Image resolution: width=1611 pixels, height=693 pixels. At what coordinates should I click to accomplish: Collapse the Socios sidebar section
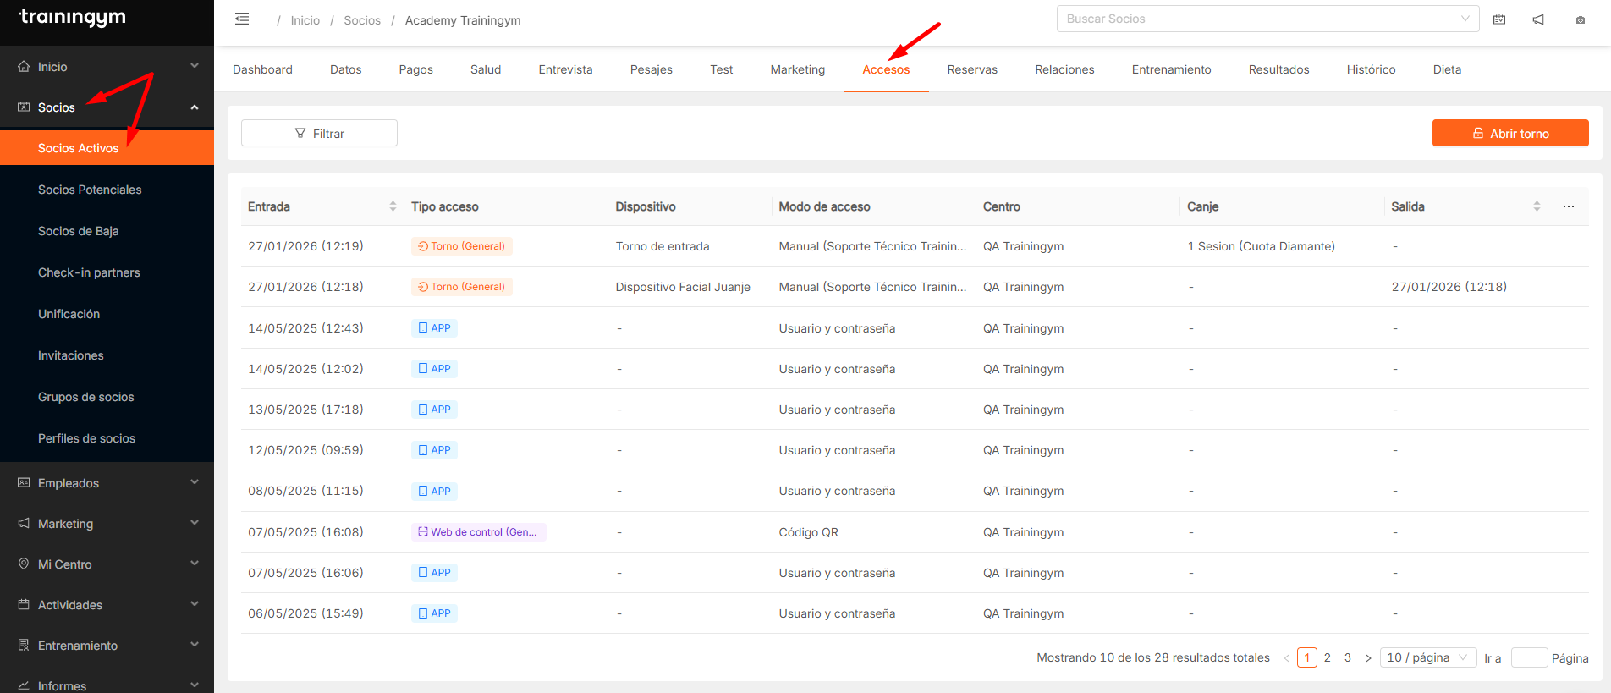pos(194,107)
